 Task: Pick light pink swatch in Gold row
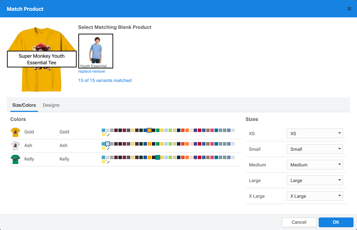[191, 130]
